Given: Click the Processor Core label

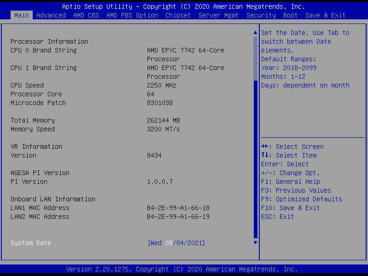Looking at the screenshot, I should point(36,94).
